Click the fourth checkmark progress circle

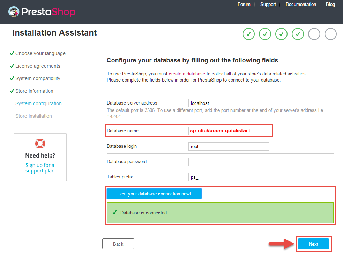pyautogui.click(x=298, y=34)
